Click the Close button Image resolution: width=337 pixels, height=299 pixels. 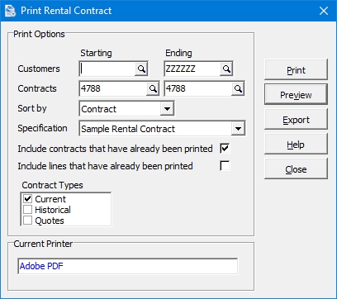(x=296, y=168)
